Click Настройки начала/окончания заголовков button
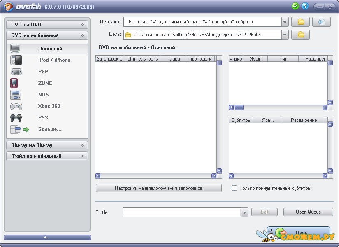 tap(159, 188)
